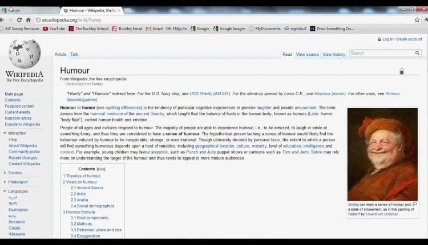Open Recent changes sidebar link
Image resolution: width=428 pixels, height=245 pixels.
(x=23, y=158)
